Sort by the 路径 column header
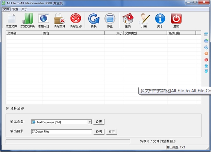This screenshot has width=211, height=152. [73, 33]
